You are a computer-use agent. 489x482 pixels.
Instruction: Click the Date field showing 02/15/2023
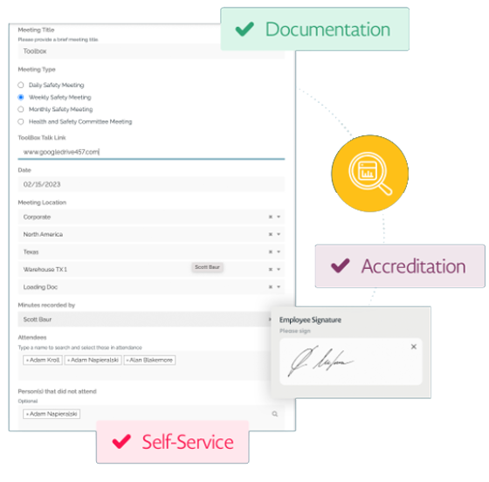click(151, 184)
